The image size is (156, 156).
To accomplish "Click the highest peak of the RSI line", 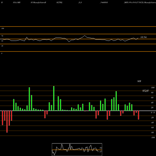I will (85, 36).
